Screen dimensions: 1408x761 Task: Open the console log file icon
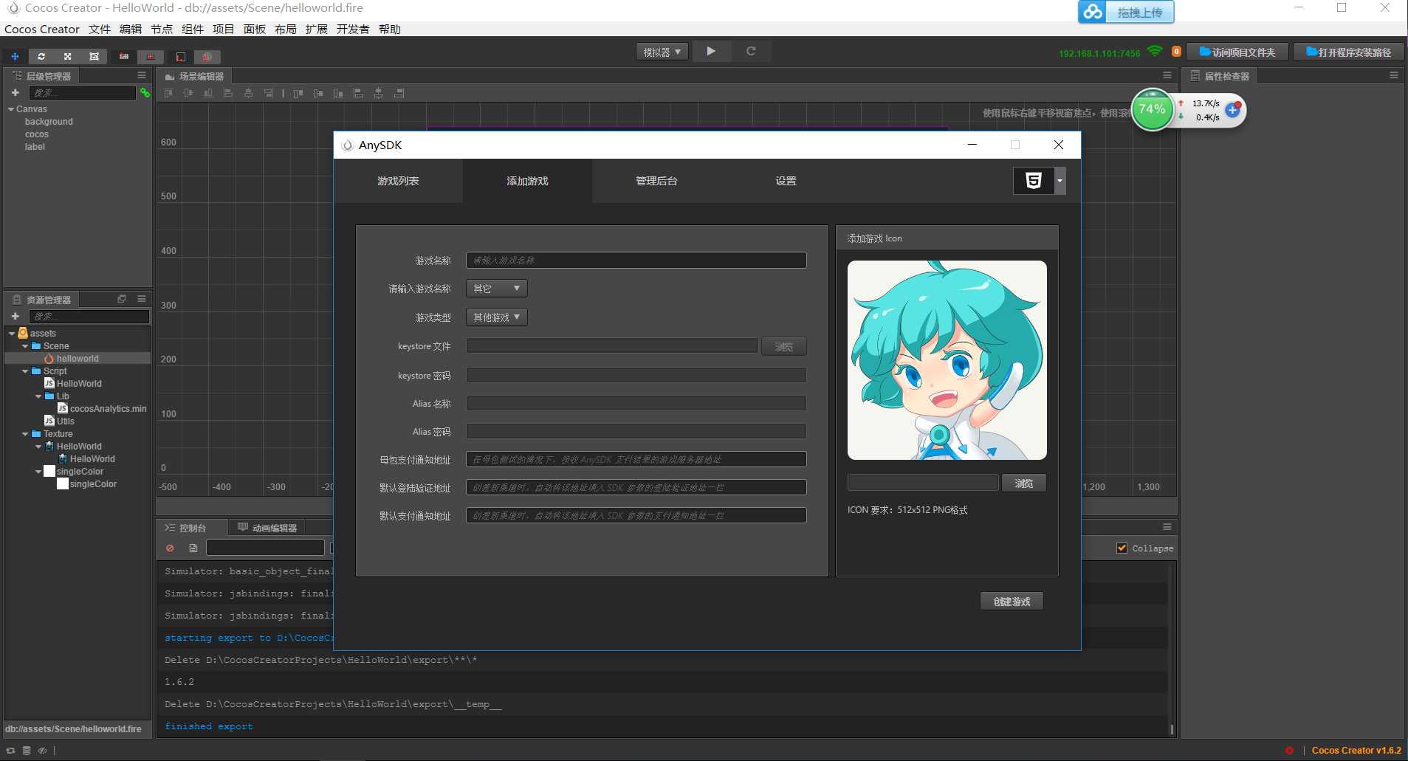[193, 548]
